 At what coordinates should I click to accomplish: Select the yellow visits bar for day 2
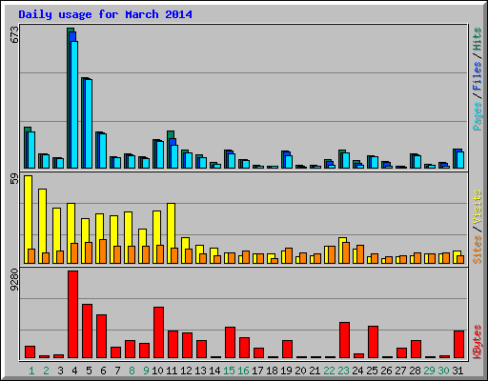[42, 226]
